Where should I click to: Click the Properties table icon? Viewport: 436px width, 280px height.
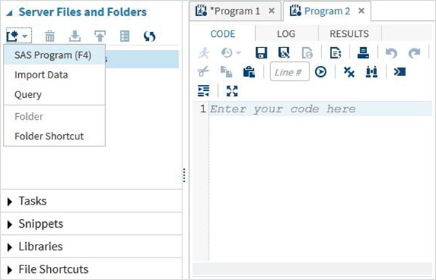(124, 36)
